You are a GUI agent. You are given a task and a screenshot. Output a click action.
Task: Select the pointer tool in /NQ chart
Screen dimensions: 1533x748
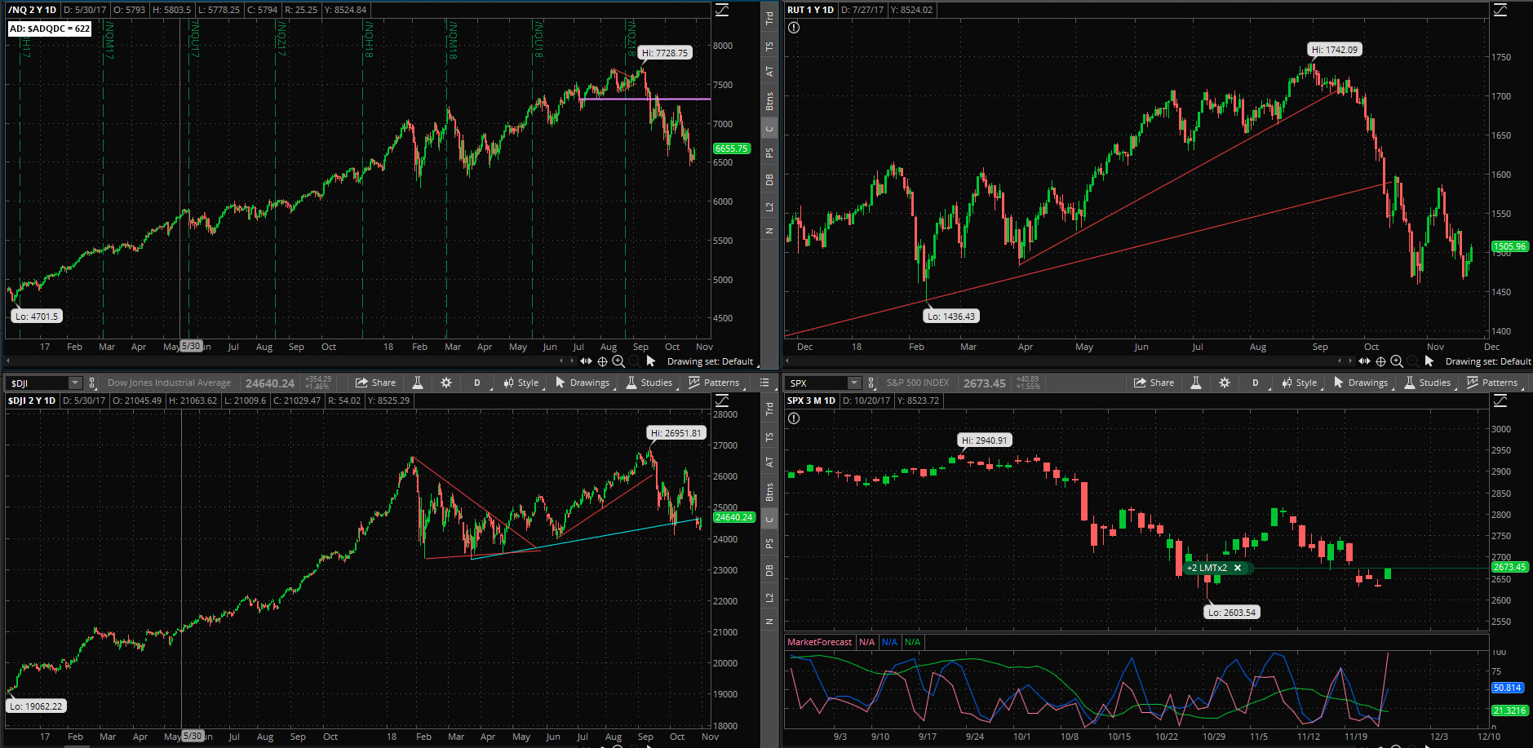(651, 361)
